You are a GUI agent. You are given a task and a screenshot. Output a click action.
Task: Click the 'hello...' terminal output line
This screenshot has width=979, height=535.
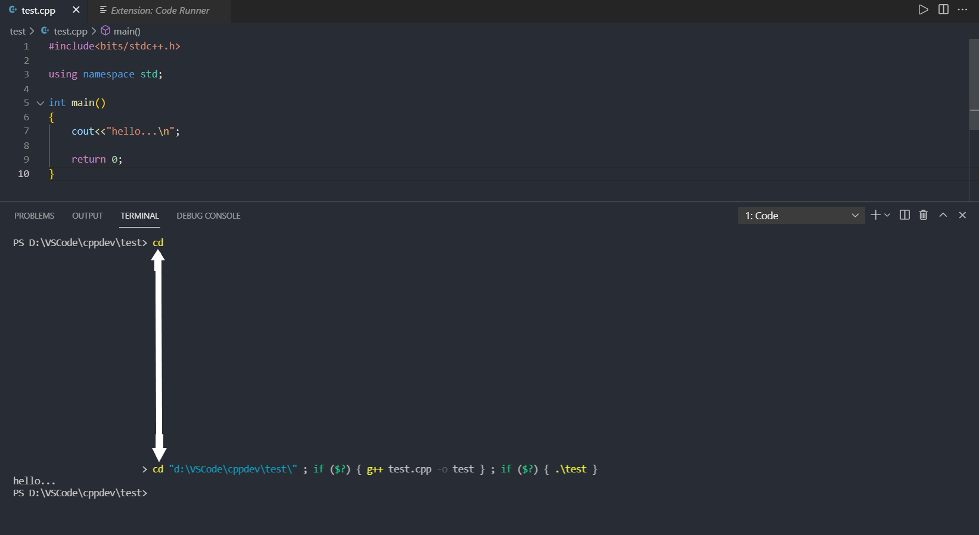tap(35, 481)
